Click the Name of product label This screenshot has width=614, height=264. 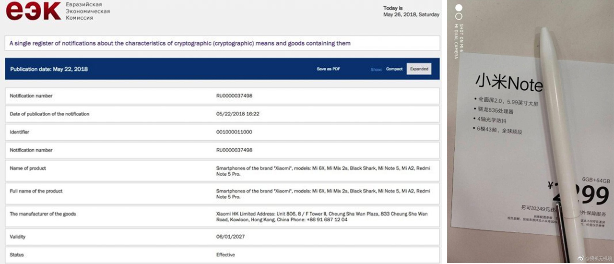[28, 168]
